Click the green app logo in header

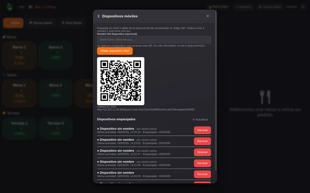pyautogui.click(x=9, y=7)
